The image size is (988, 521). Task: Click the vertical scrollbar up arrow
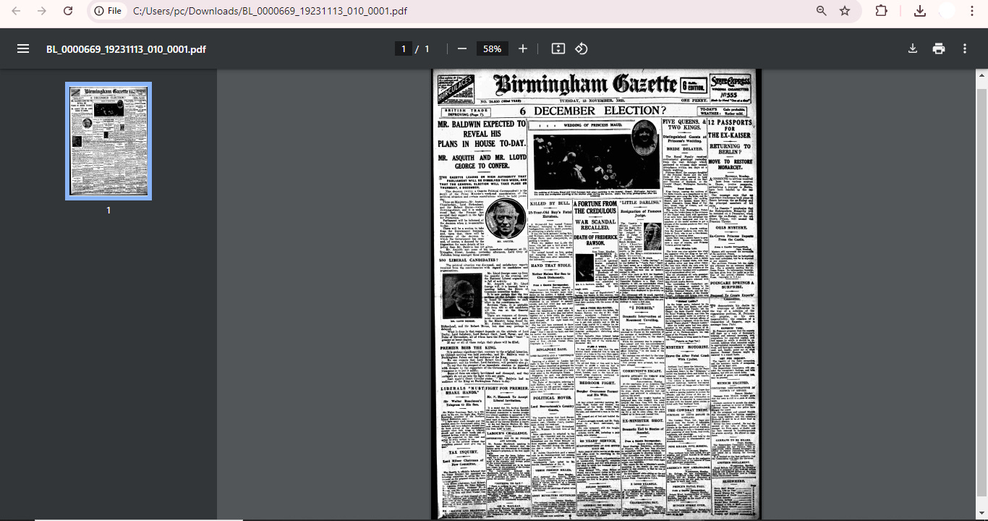[x=981, y=75]
